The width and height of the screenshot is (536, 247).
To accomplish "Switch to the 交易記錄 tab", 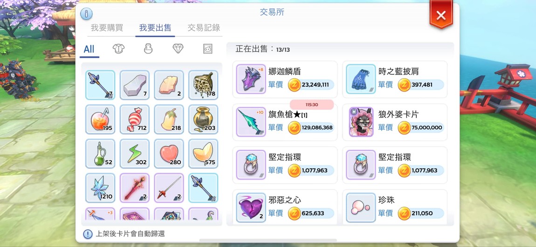I will [204, 27].
